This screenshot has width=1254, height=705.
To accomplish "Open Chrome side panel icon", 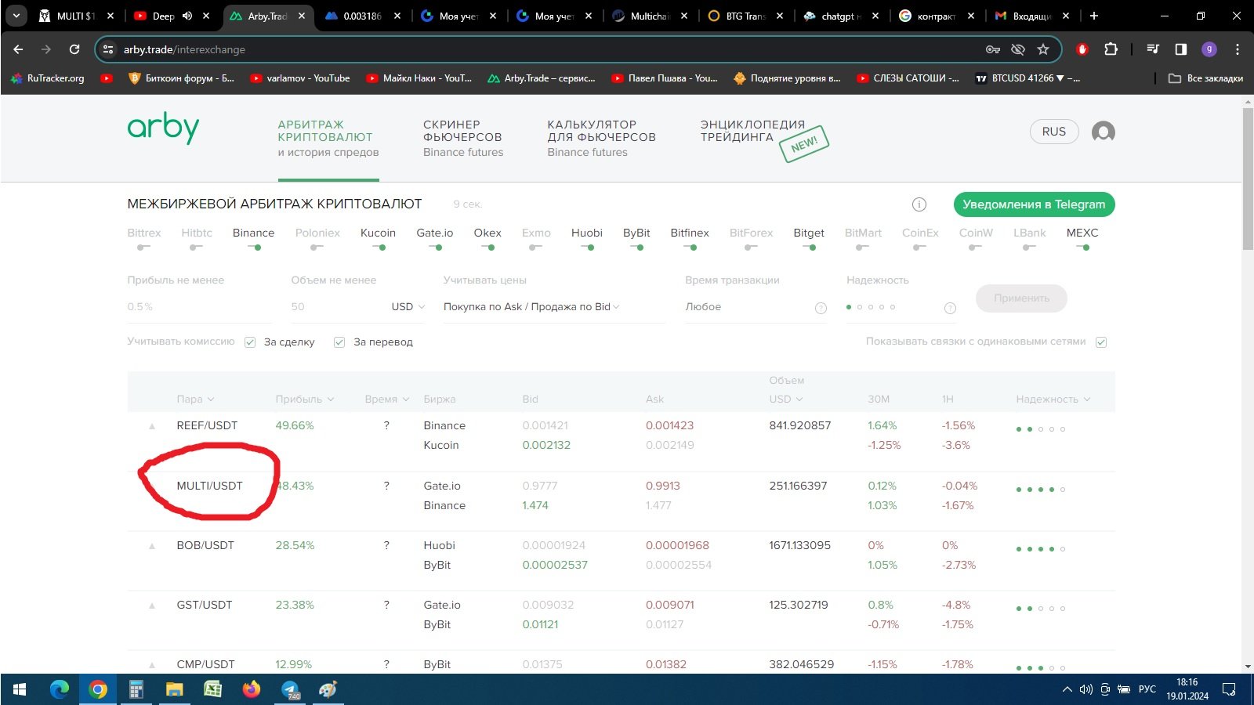I will click(1181, 49).
